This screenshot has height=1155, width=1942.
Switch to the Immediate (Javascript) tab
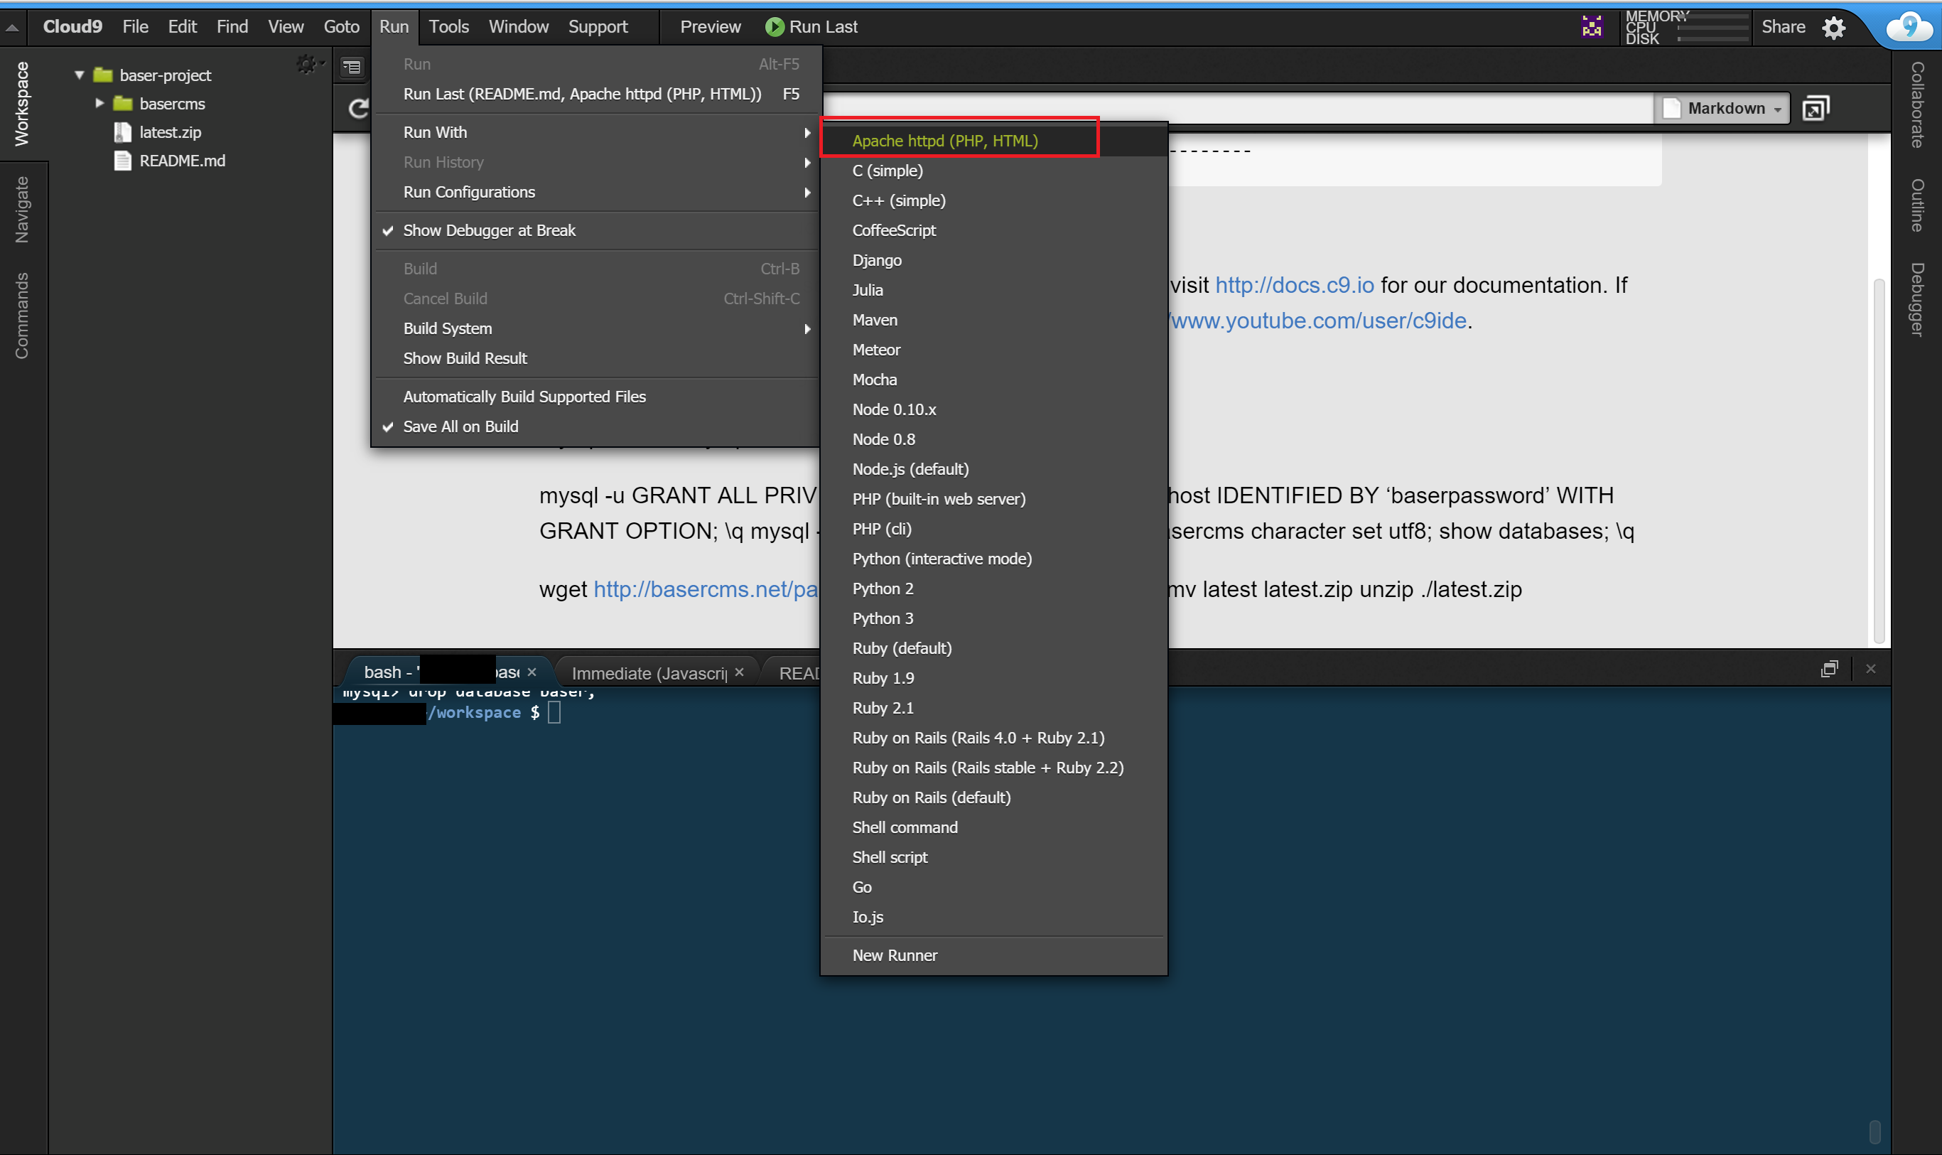tap(649, 672)
